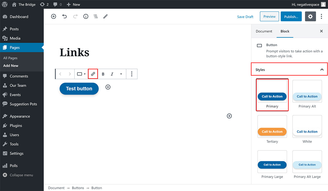Image resolution: width=328 pixels, height=191 pixels.
Task: Open block navigation list icon
Action: 96,16
